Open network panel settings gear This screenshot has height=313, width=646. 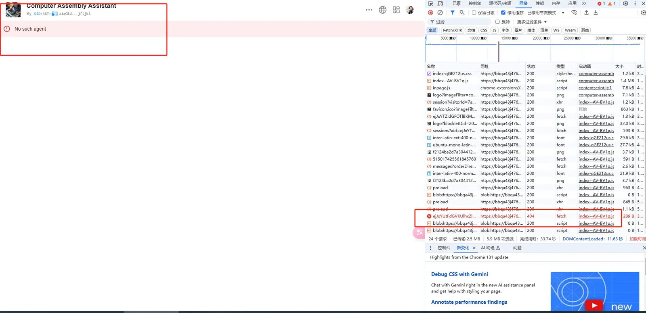point(643,13)
